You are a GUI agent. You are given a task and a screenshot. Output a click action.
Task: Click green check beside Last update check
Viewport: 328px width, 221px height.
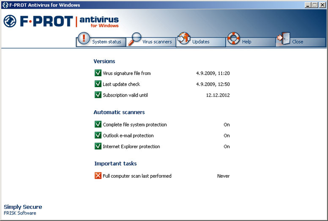click(98, 84)
